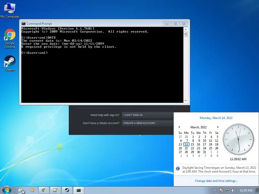Open the Action Center flag icon

click(x=221, y=190)
